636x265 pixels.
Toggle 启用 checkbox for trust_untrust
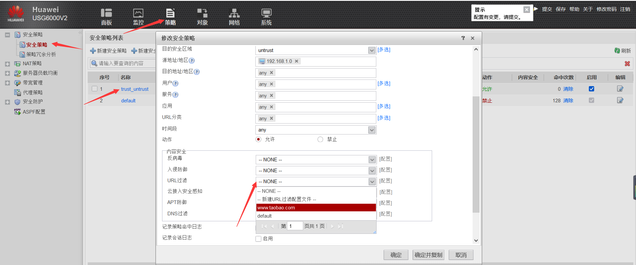(x=591, y=89)
